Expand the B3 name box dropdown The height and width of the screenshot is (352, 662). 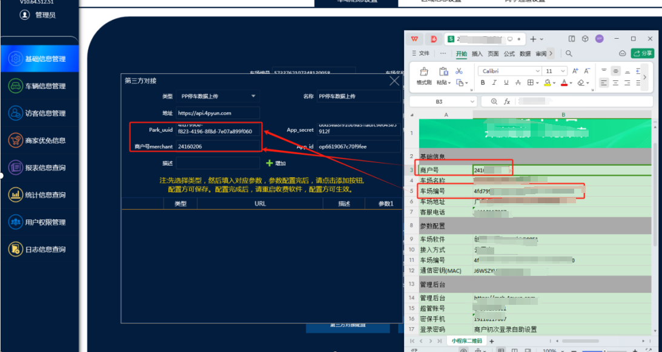coord(472,102)
